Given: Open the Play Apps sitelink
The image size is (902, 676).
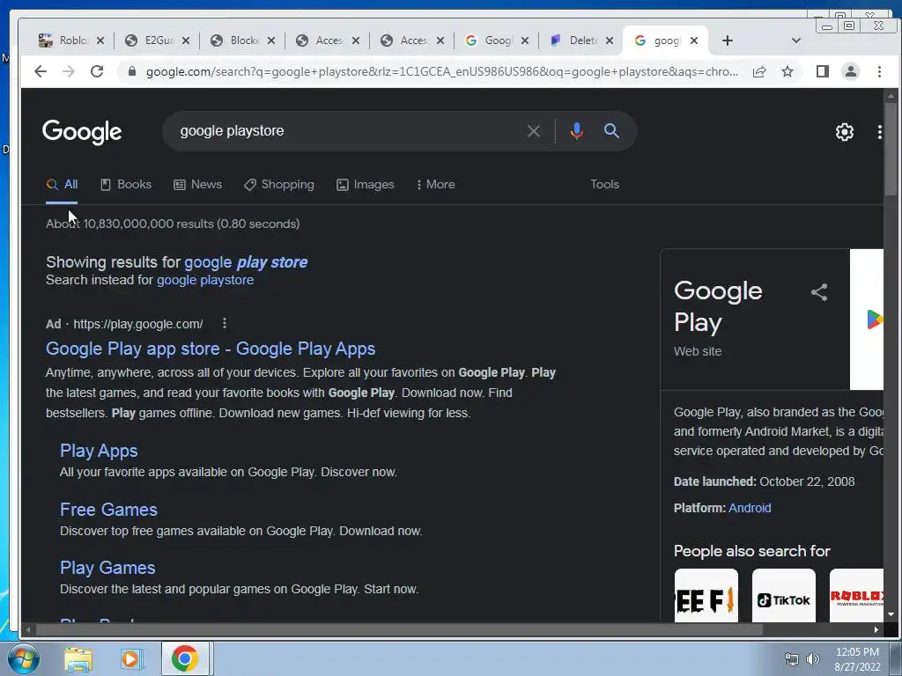Looking at the screenshot, I should [99, 451].
